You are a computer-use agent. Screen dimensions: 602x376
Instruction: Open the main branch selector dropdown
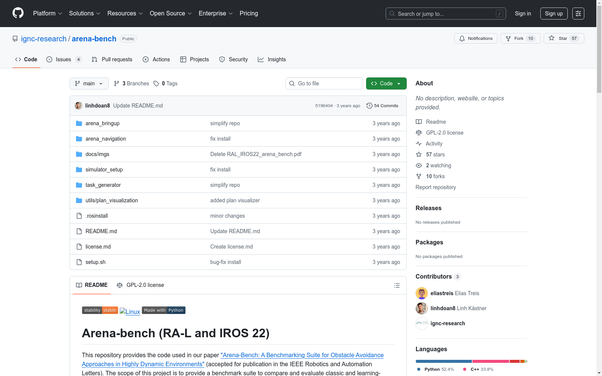[x=89, y=83]
